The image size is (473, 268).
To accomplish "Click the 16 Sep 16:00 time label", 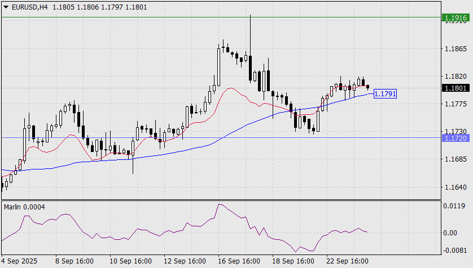I will click(x=239, y=261).
